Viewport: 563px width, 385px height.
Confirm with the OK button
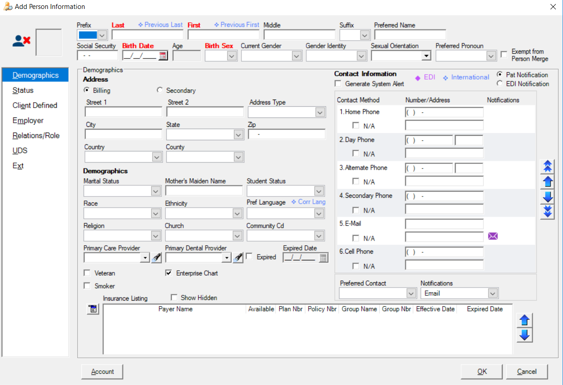pos(482,372)
